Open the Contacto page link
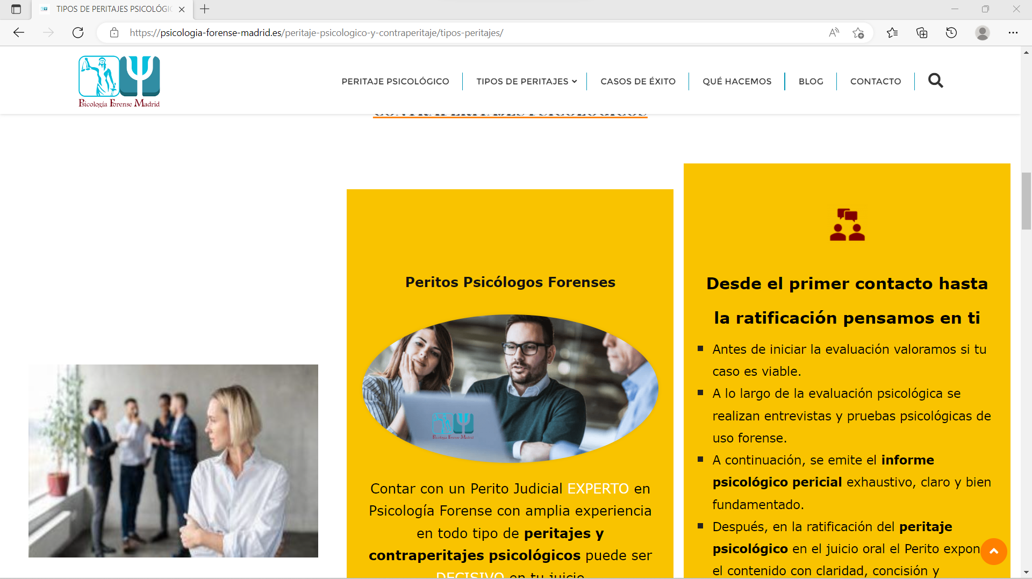 (x=876, y=81)
